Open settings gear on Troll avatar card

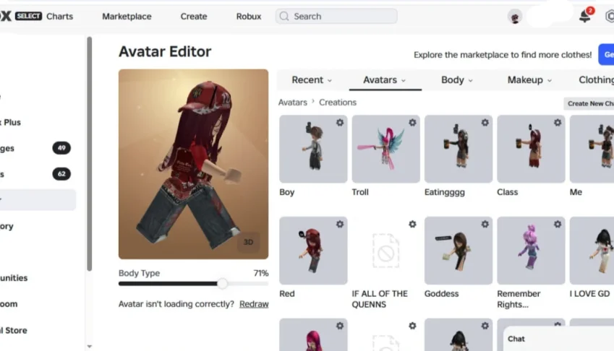[412, 123]
